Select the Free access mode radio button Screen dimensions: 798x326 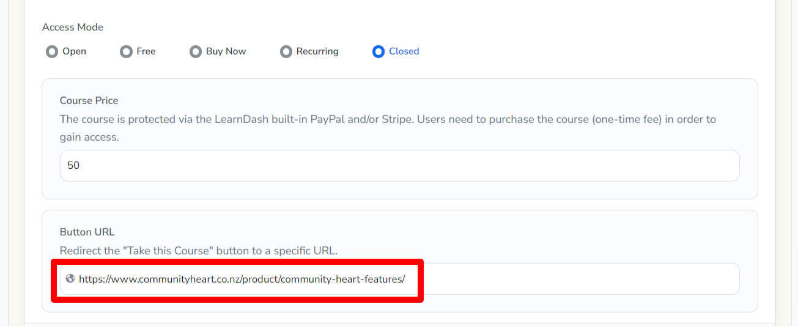coord(126,51)
